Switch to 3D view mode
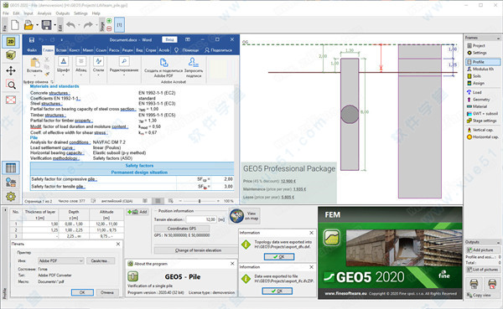 [x=11, y=56]
